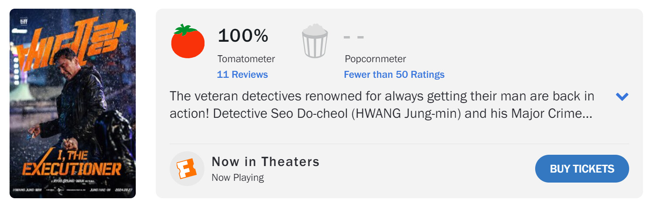Click the movie synopsis text
This screenshot has width=657, height=213.
[x=382, y=105]
